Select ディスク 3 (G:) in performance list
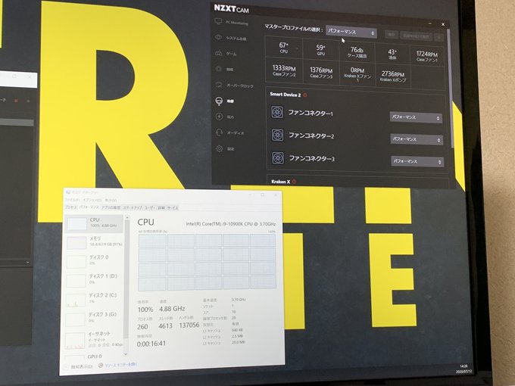 94,318
